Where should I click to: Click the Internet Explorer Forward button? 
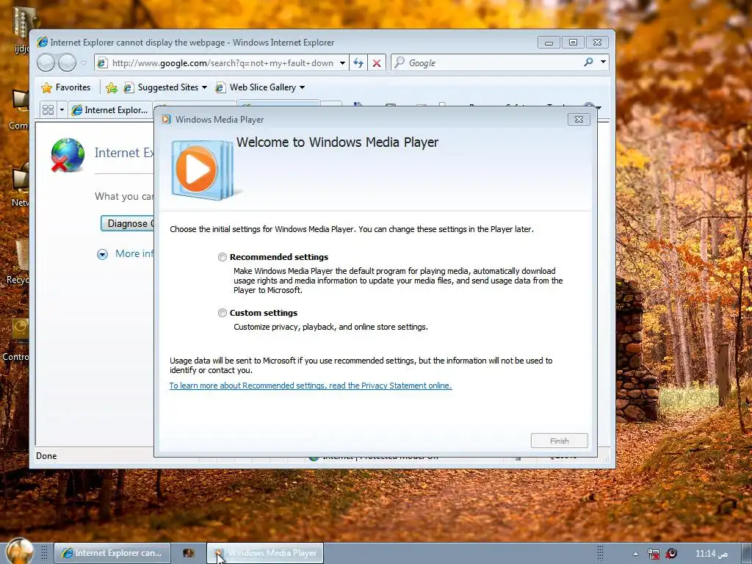click(67, 63)
